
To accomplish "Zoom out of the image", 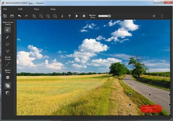I will 41,16.
